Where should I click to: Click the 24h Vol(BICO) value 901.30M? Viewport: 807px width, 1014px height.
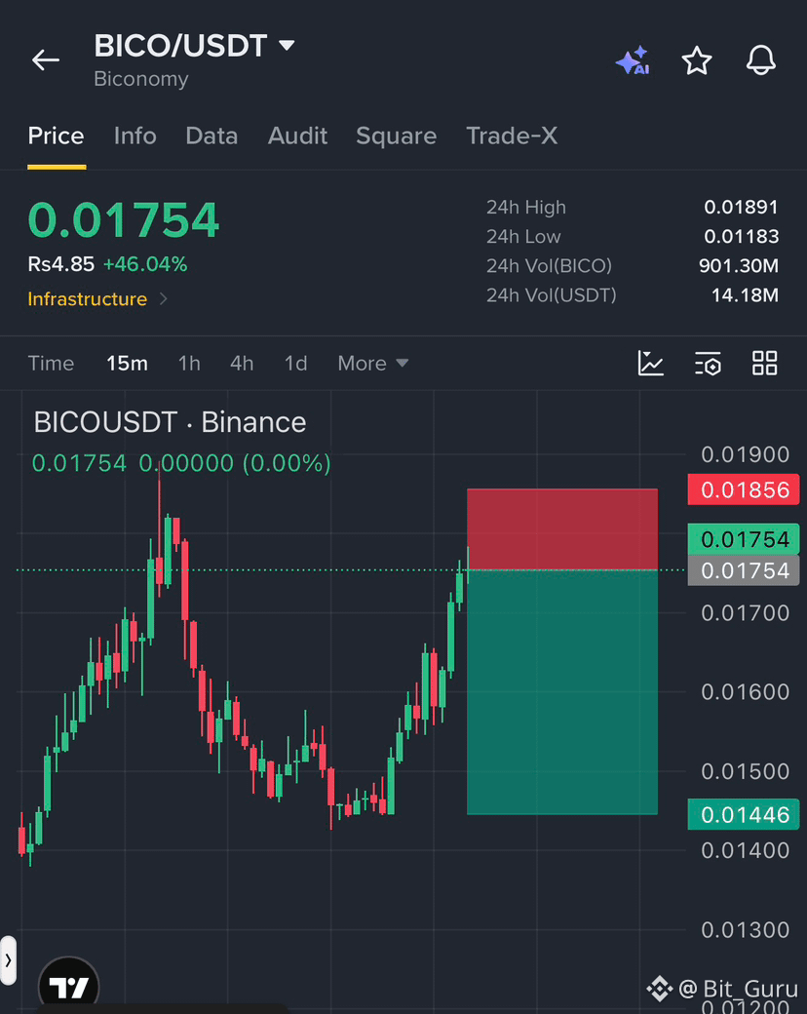click(x=739, y=265)
